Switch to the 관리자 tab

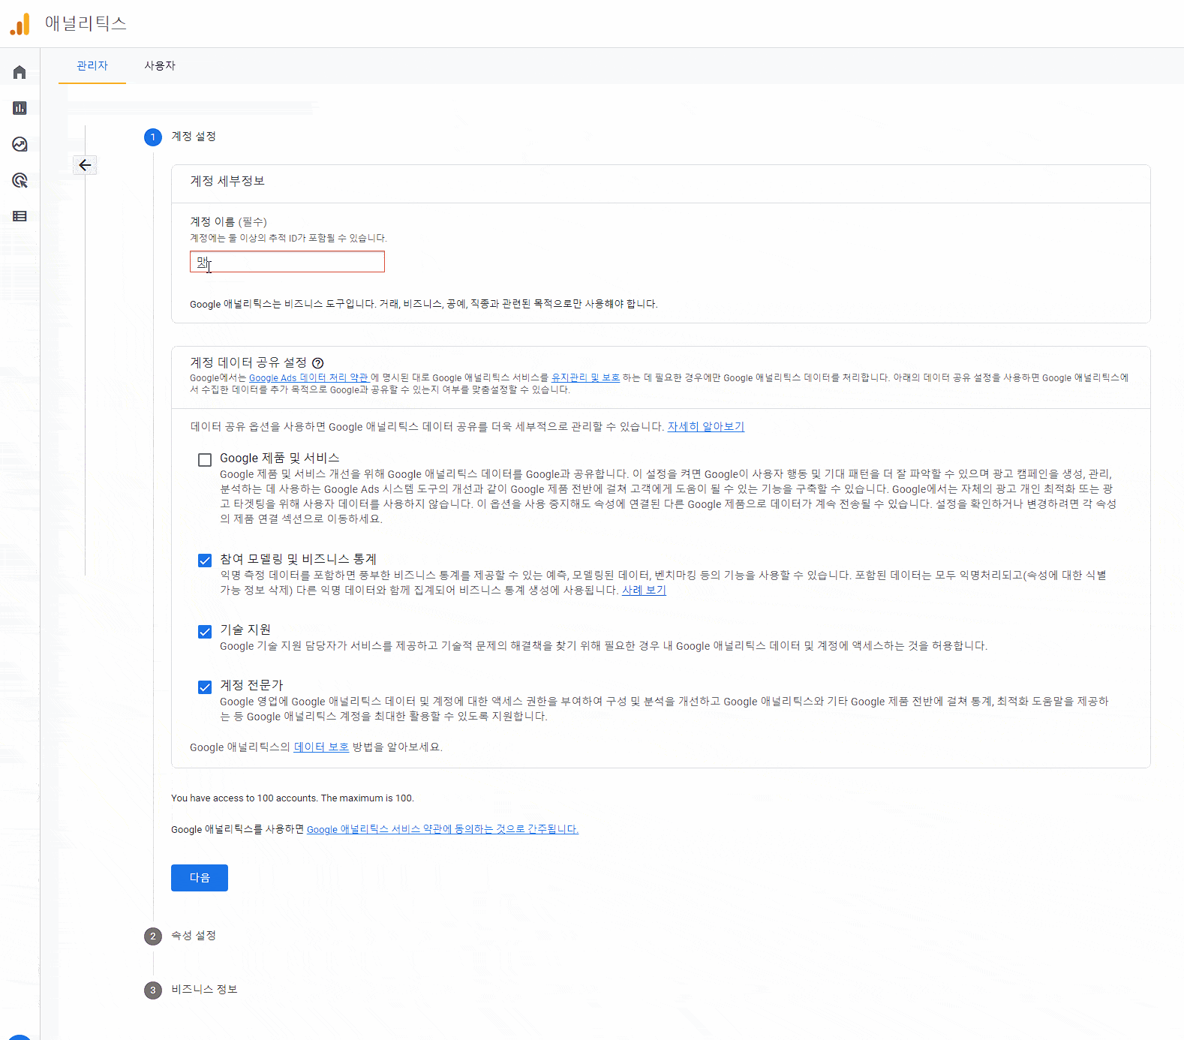(92, 66)
